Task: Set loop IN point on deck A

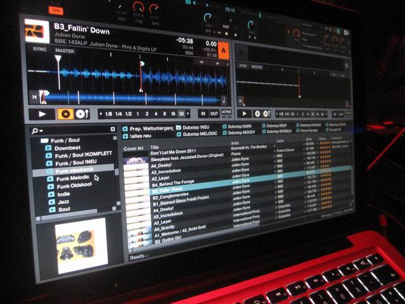Action: (x=203, y=113)
